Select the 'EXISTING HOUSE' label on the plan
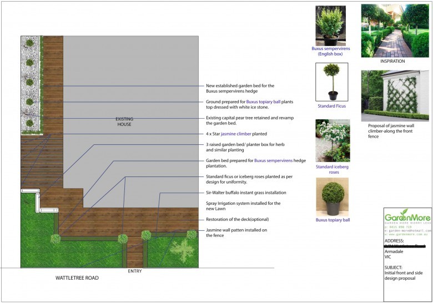Screen dimensions: 433x303 (124, 123)
